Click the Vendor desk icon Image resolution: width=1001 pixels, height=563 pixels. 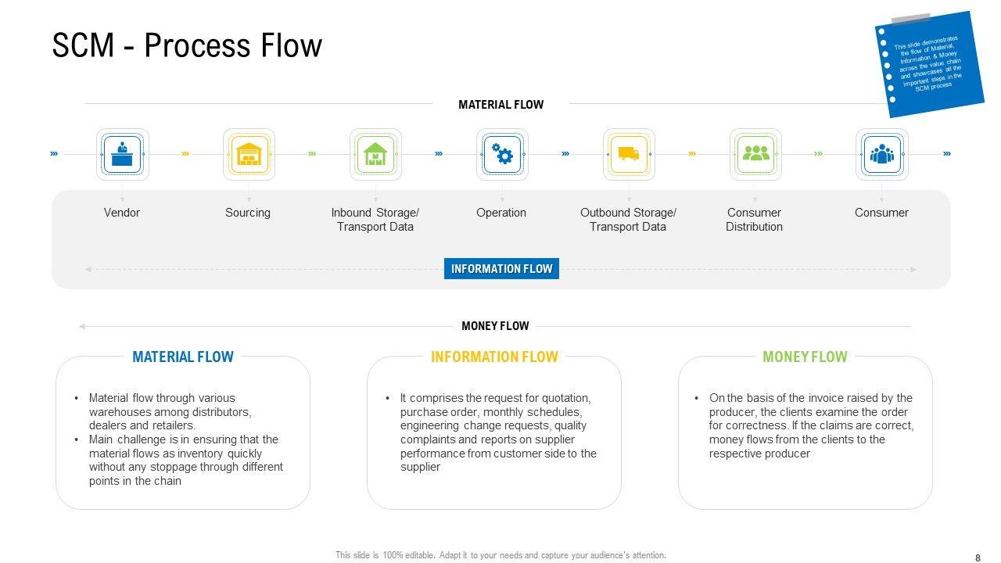(x=122, y=155)
